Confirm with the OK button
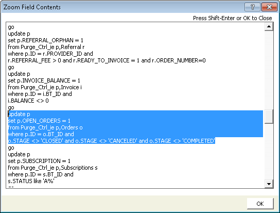Screen dimensions: 280x213 point(260,204)
